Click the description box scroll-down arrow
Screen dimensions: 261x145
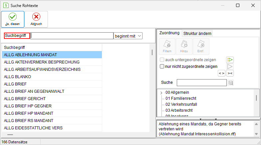click(x=256, y=134)
